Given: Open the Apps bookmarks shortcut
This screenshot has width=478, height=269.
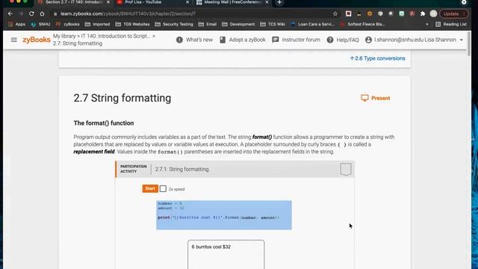Looking at the screenshot, I should point(16,24).
